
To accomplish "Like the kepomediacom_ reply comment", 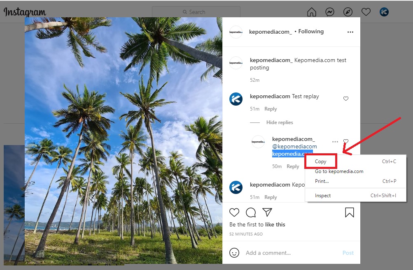I will [x=346, y=141].
